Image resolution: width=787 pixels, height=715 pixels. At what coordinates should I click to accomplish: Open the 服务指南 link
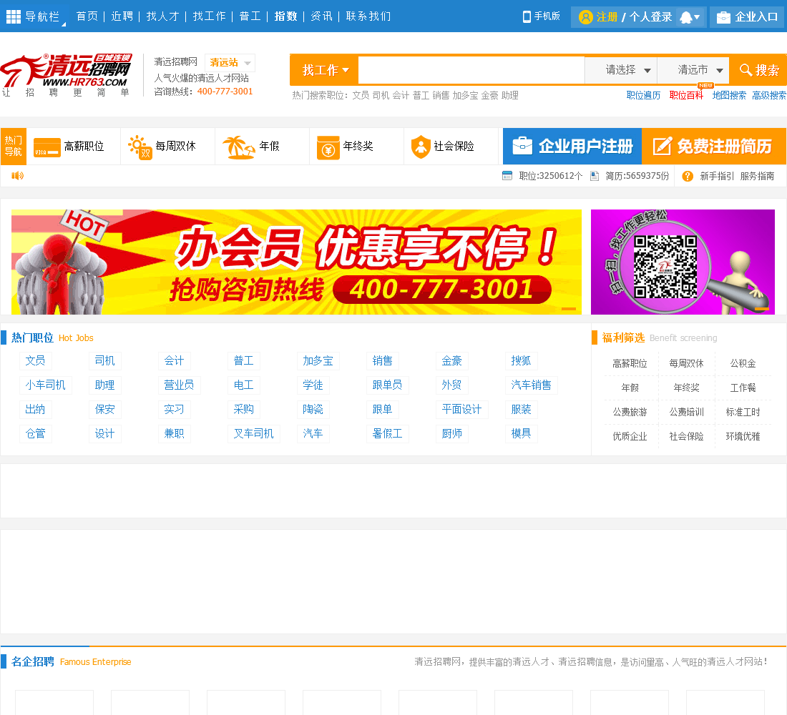point(757,176)
